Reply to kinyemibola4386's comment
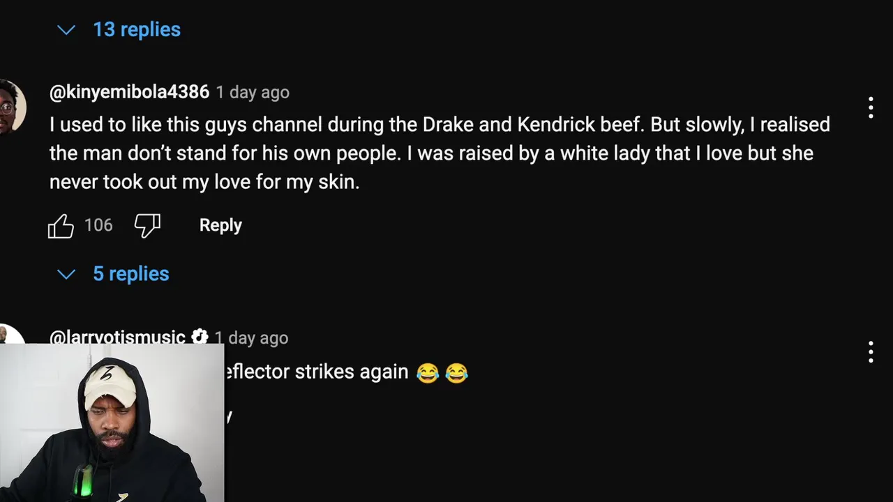This screenshot has height=502, width=893. pos(220,225)
